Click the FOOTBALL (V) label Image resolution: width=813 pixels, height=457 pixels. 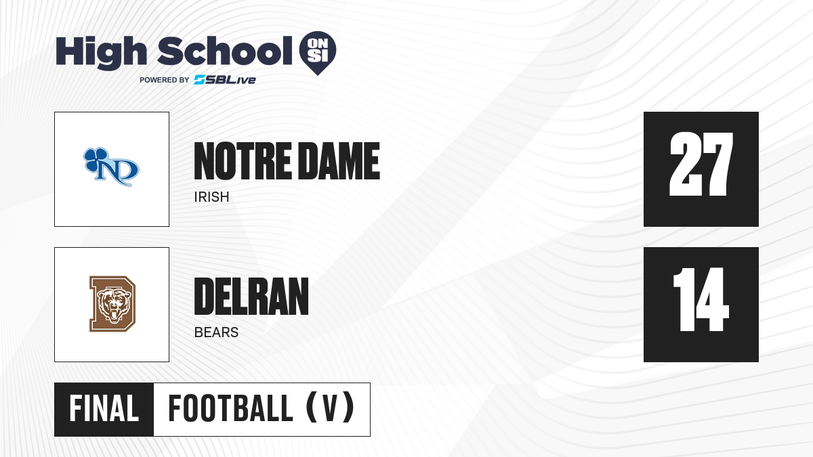coord(262,410)
